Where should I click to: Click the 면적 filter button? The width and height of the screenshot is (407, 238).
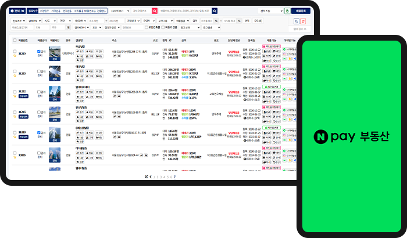(x=247, y=21)
